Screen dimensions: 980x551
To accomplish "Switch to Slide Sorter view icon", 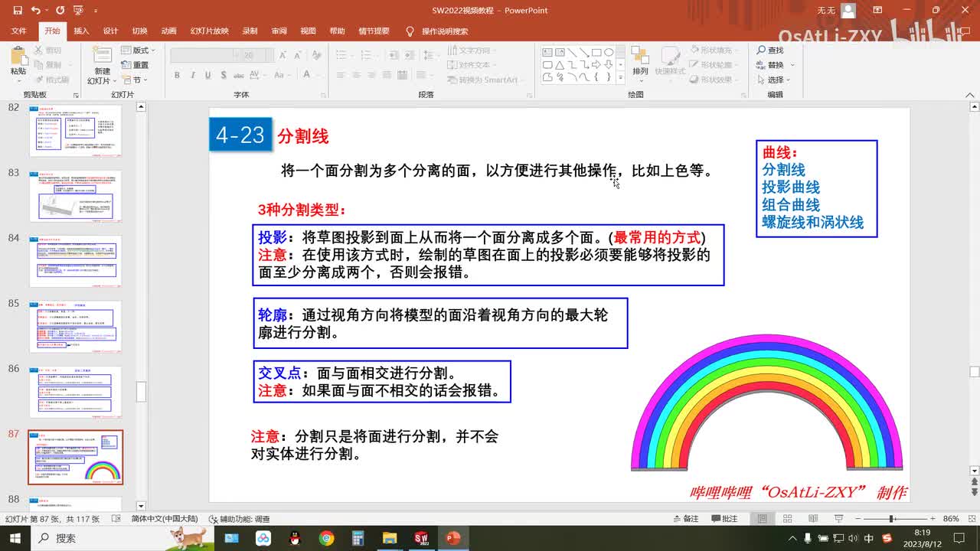I will pyautogui.click(x=788, y=518).
